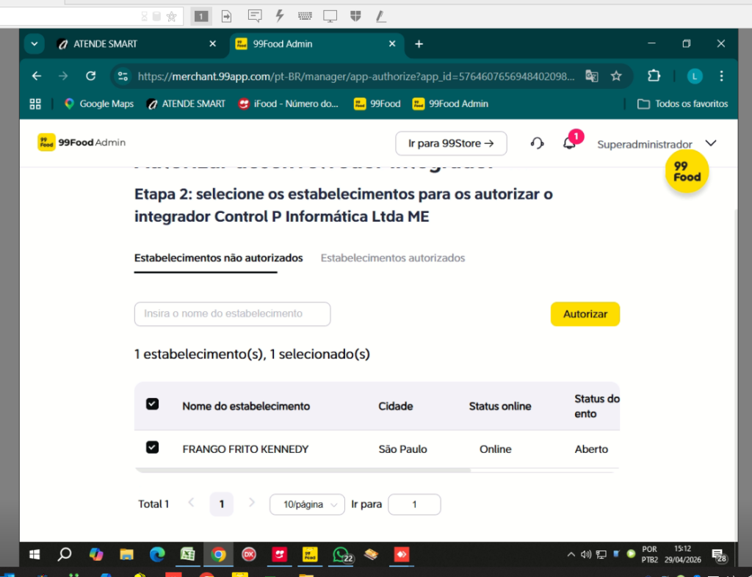Close the ATENDE SMART tab
This screenshot has width=752, height=577.
tap(212, 43)
